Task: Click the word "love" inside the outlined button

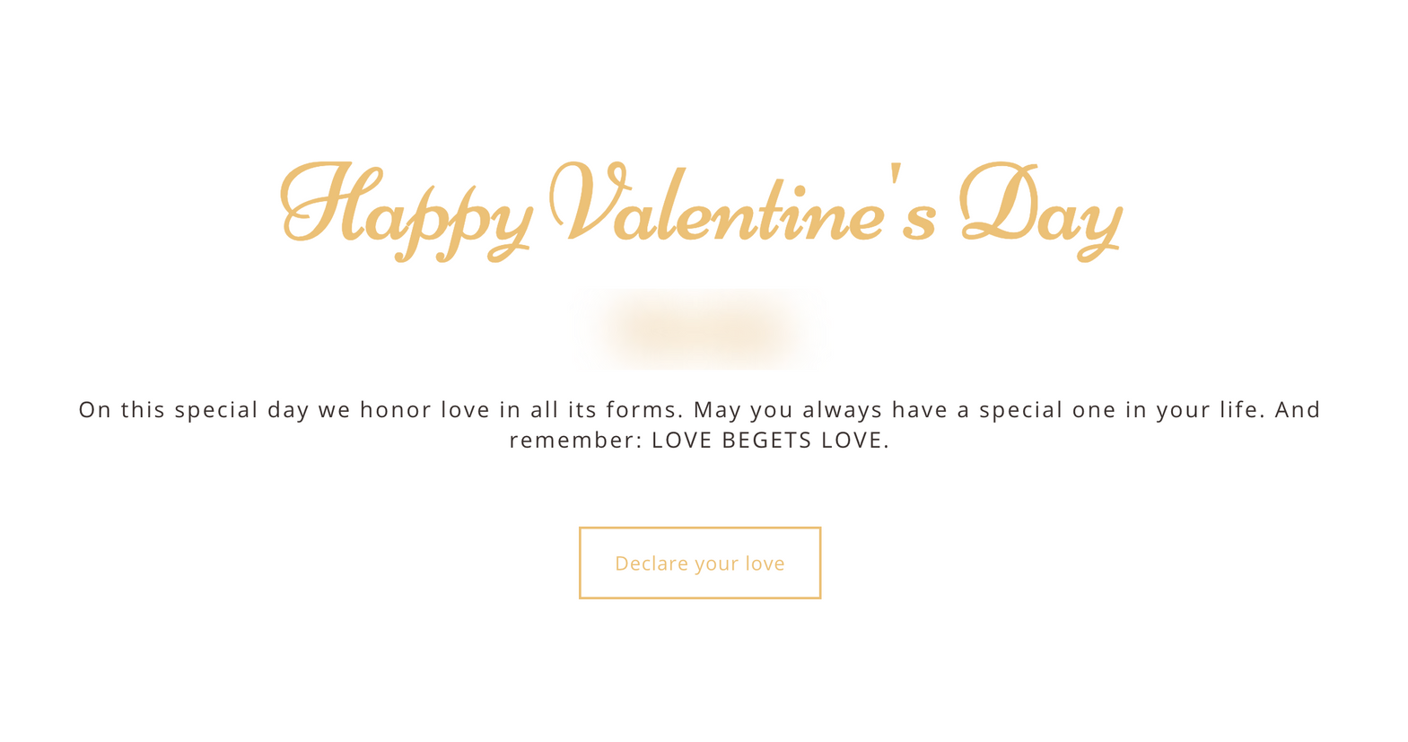Action: point(765,563)
